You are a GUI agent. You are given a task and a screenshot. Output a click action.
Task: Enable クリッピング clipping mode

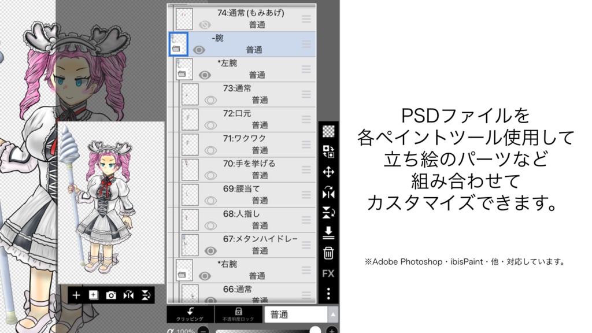pos(190,314)
